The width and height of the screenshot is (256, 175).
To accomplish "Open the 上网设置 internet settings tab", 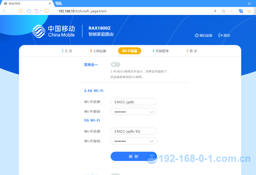I will [x=98, y=51].
